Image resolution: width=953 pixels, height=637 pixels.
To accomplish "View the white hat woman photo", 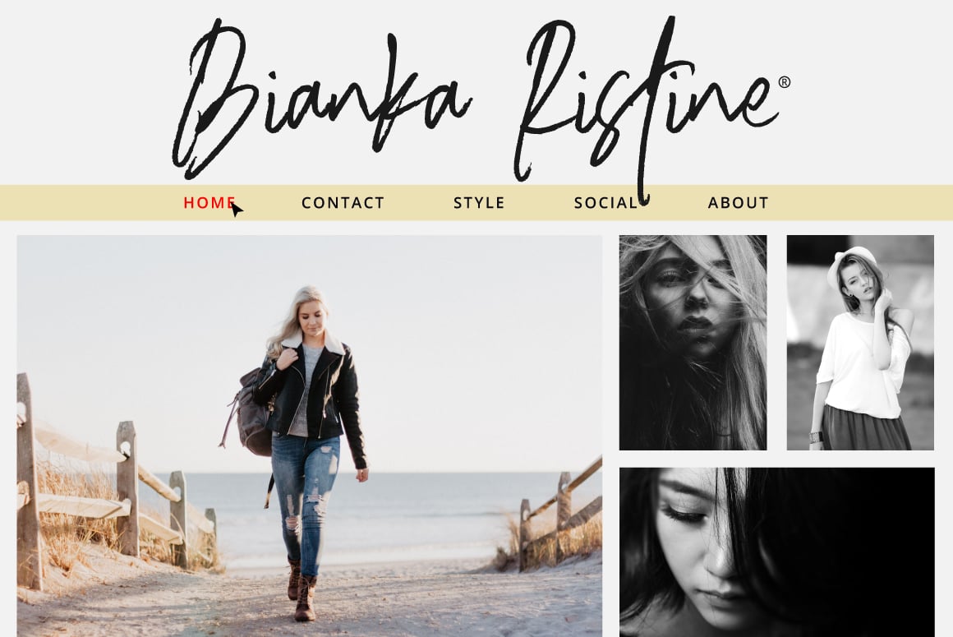I will coord(860,342).
